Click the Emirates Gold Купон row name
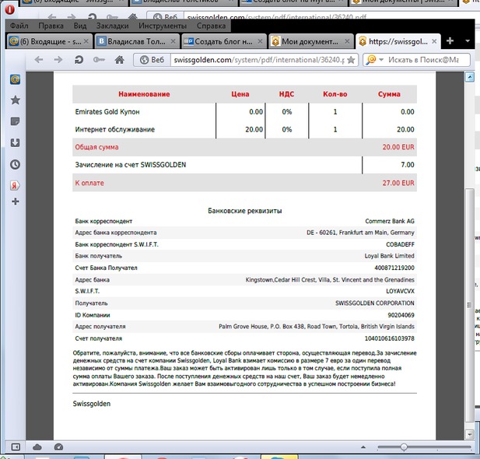Image resolution: width=480 pixels, height=459 pixels. point(107,112)
